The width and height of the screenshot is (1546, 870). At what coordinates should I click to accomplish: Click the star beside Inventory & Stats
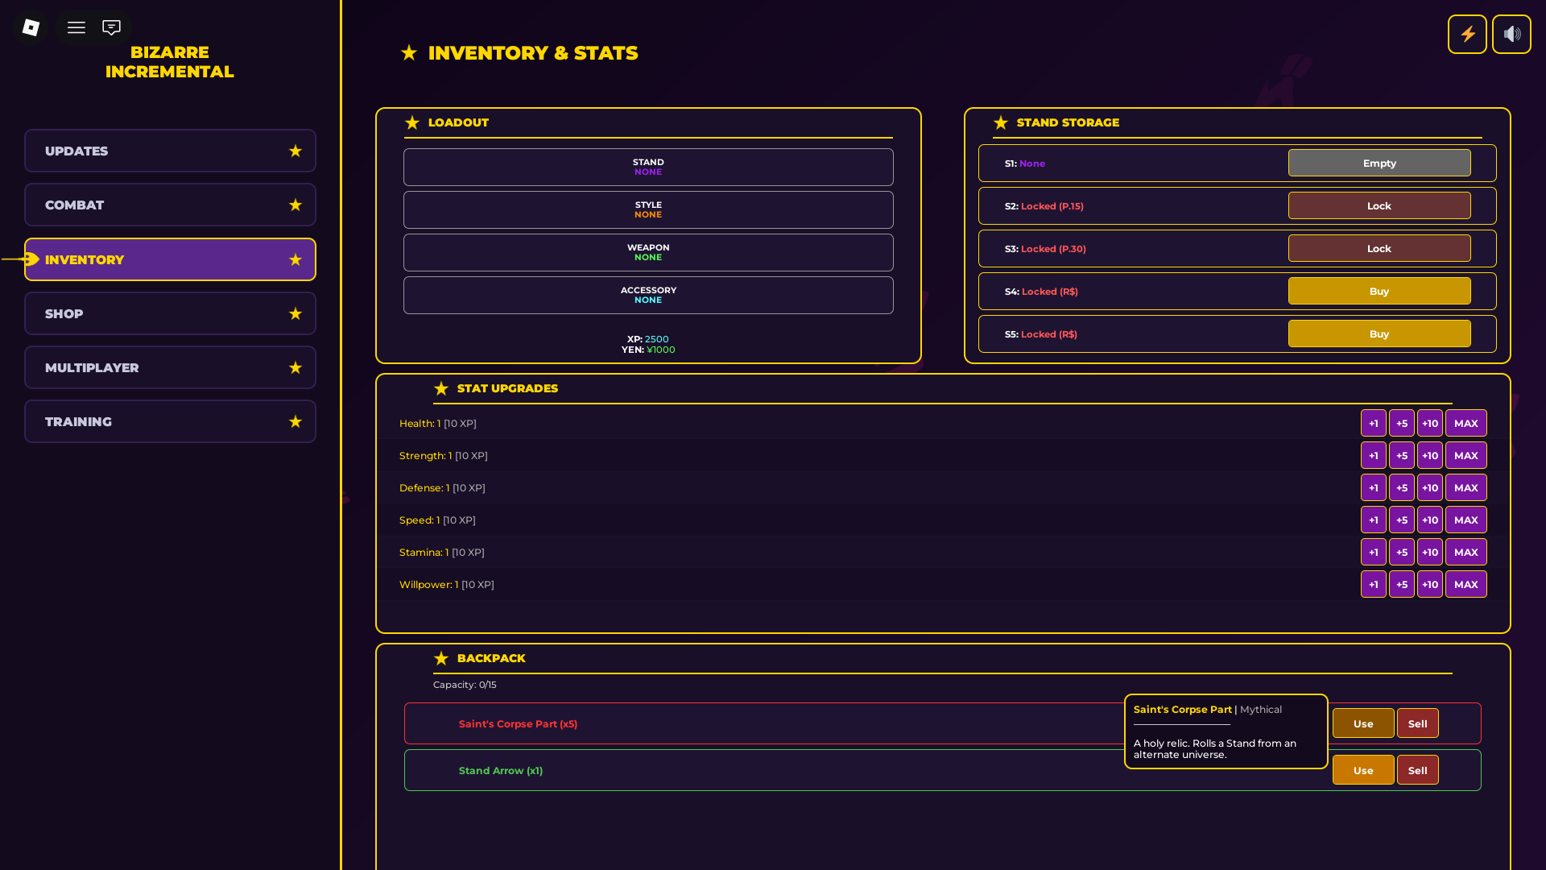point(409,52)
